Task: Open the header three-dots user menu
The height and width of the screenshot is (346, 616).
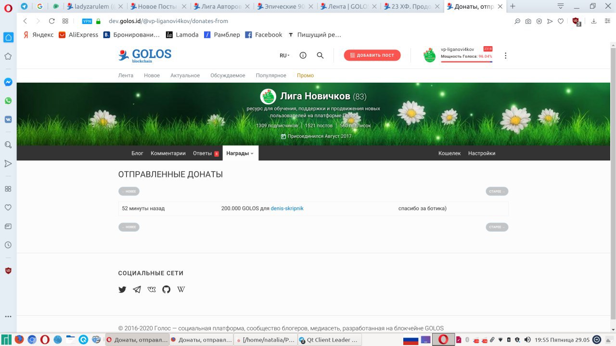Action: point(505,55)
